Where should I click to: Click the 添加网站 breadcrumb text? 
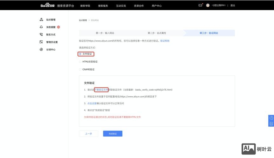click(95, 20)
